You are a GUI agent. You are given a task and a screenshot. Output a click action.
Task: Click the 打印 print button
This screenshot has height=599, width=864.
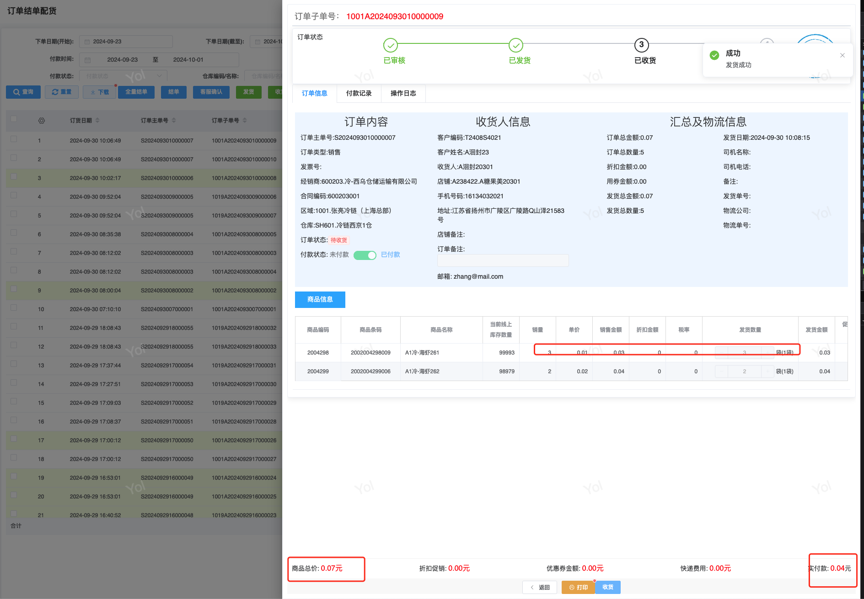point(578,587)
